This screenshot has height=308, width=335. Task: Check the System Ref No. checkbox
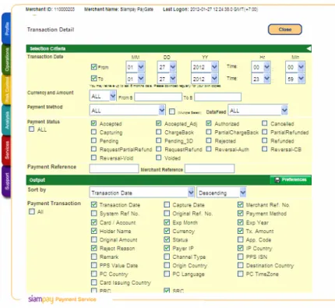[x=93, y=214]
